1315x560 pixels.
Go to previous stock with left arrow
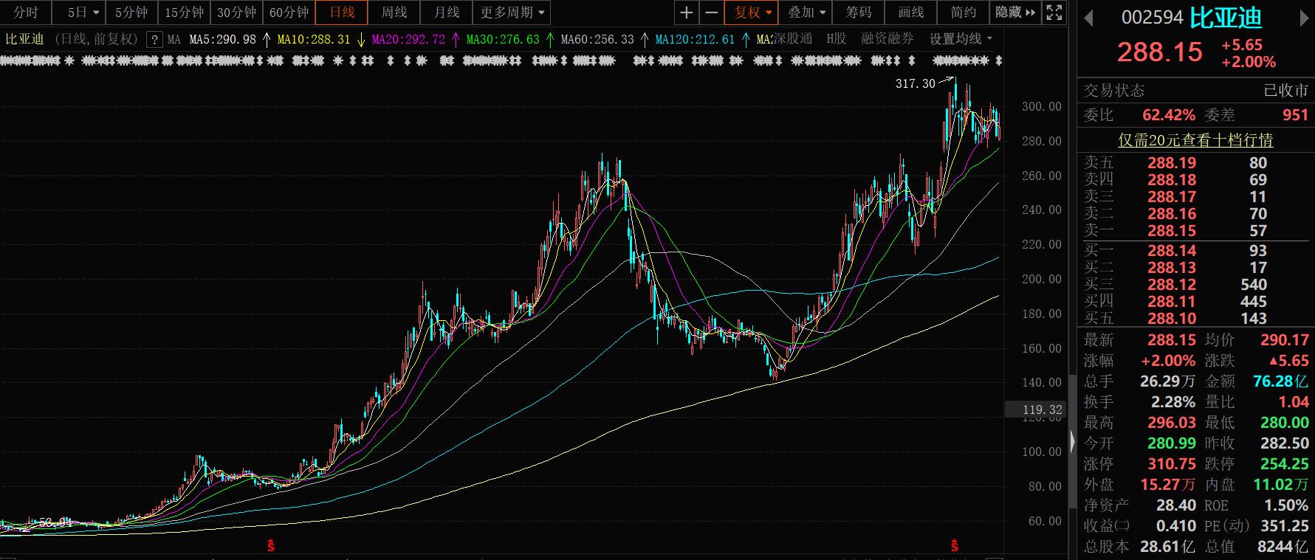[x=1088, y=18]
